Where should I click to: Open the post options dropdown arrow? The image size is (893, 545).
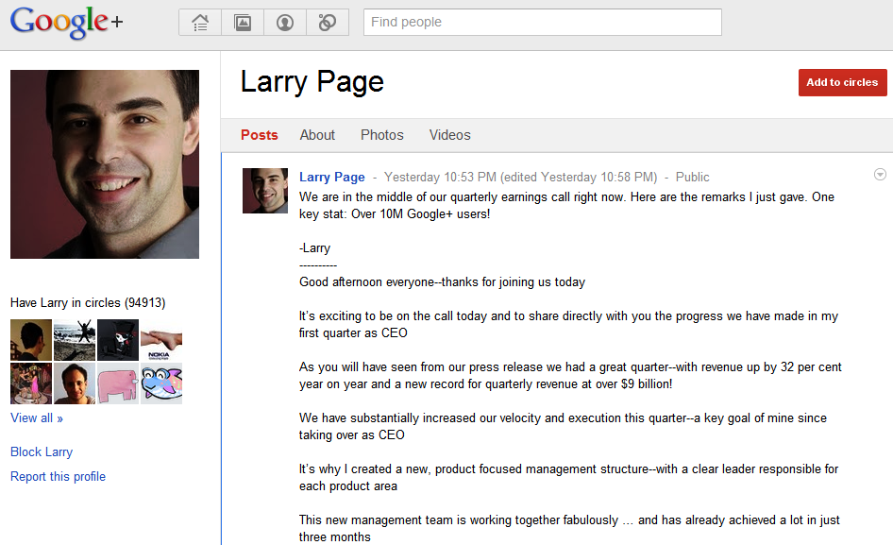pos(880,175)
